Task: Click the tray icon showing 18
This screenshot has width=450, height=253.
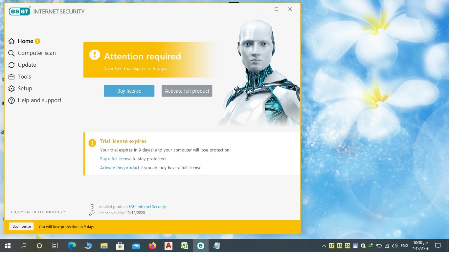Action: pos(339,246)
